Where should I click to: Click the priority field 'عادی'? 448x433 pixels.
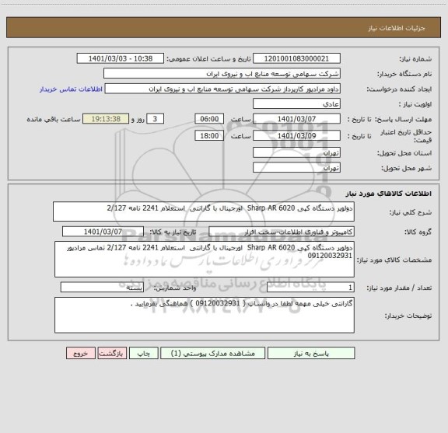tap(296, 103)
